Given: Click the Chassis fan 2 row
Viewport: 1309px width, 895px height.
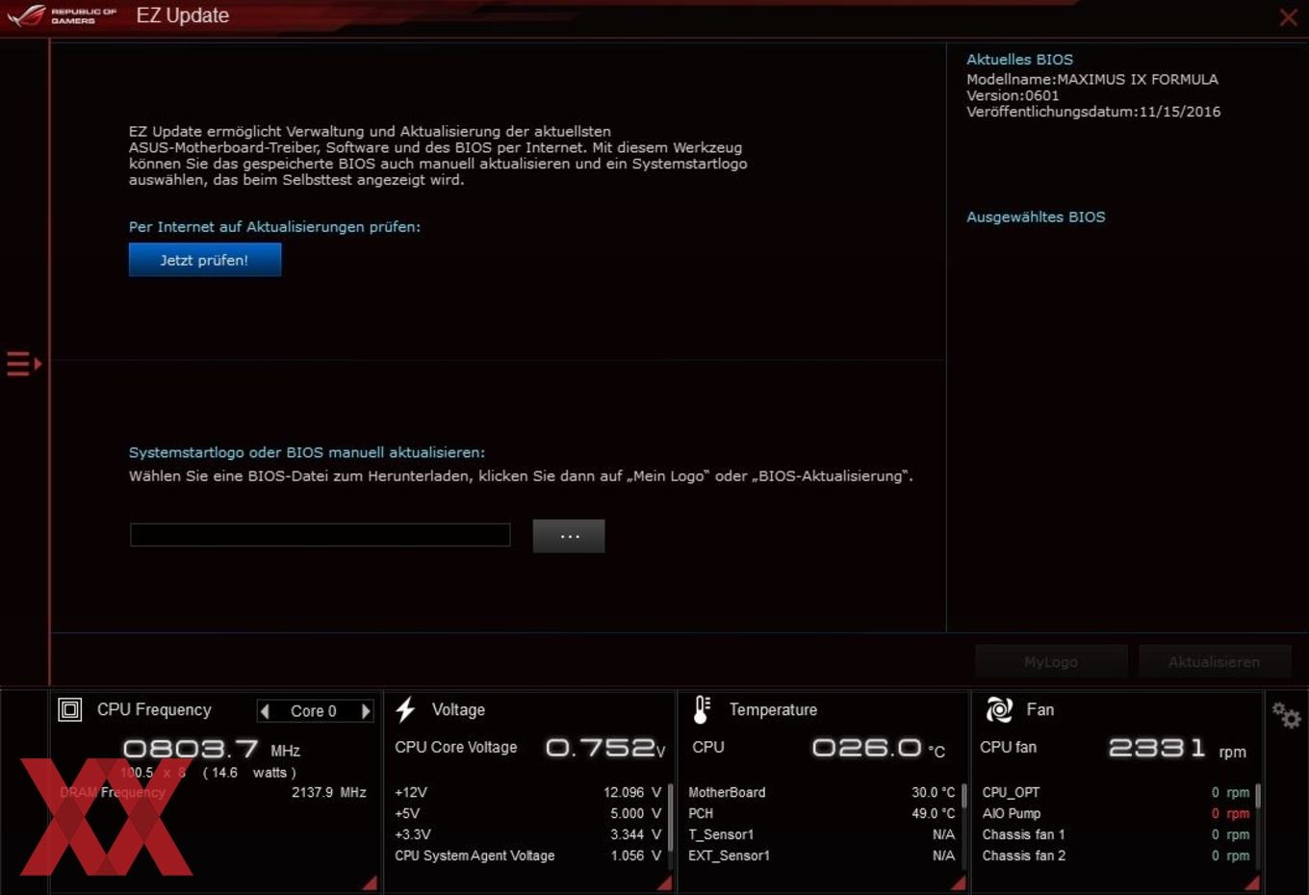Looking at the screenshot, I should [1116, 856].
